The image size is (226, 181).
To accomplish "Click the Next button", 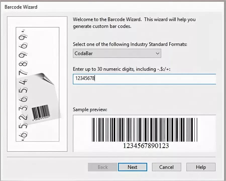I will pyautogui.click(x=132, y=167).
